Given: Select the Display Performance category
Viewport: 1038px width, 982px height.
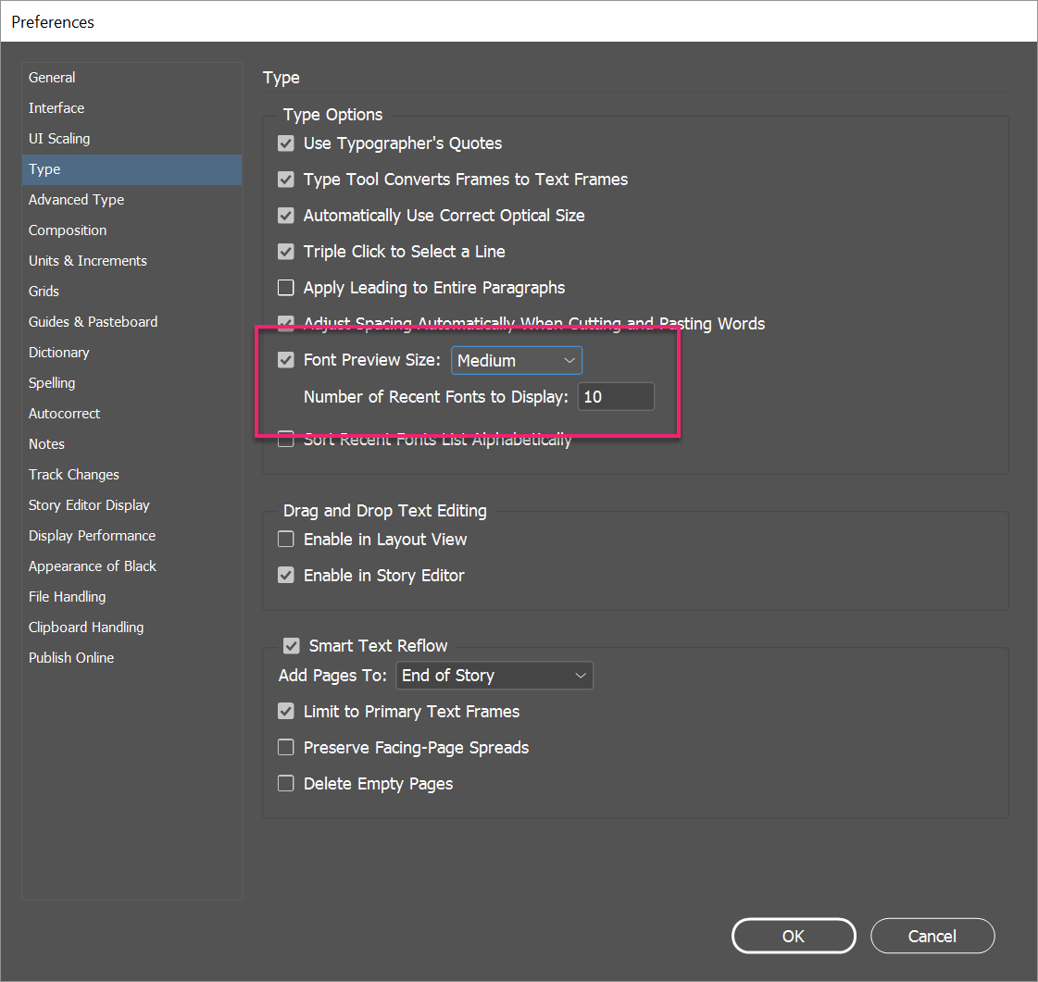Looking at the screenshot, I should coord(92,536).
